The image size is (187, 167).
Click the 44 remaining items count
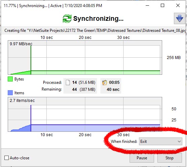(x=75, y=89)
